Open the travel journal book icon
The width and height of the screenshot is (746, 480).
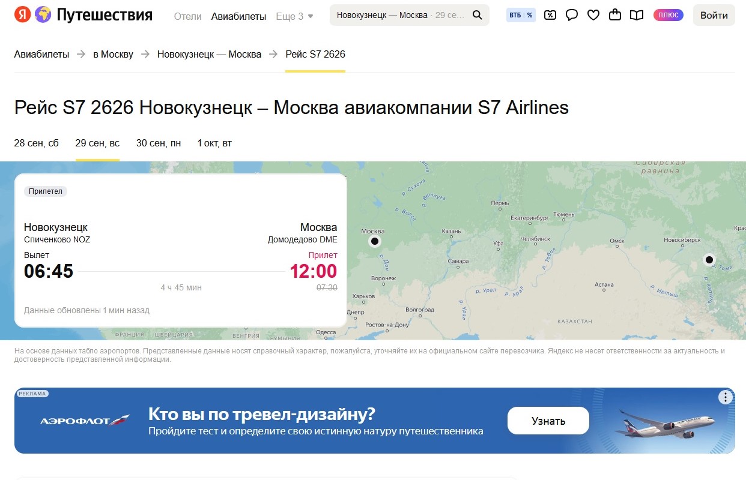pyautogui.click(x=637, y=16)
